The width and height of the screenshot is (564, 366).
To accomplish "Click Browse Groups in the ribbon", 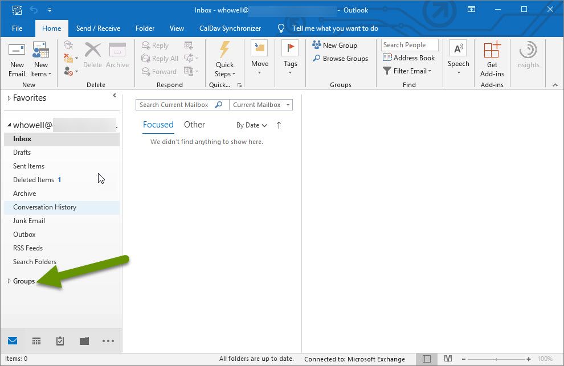I will pos(340,59).
